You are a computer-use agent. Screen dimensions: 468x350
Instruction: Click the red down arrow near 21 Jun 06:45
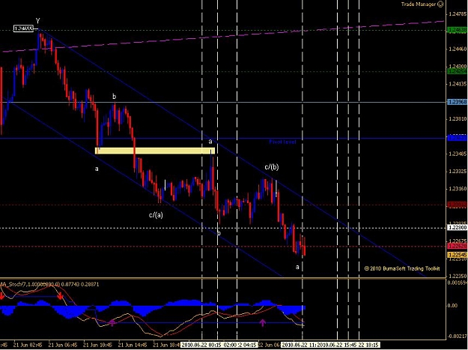pyautogui.click(x=61, y=296)
